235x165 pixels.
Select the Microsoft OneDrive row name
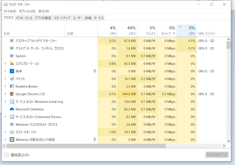point(29,109)
